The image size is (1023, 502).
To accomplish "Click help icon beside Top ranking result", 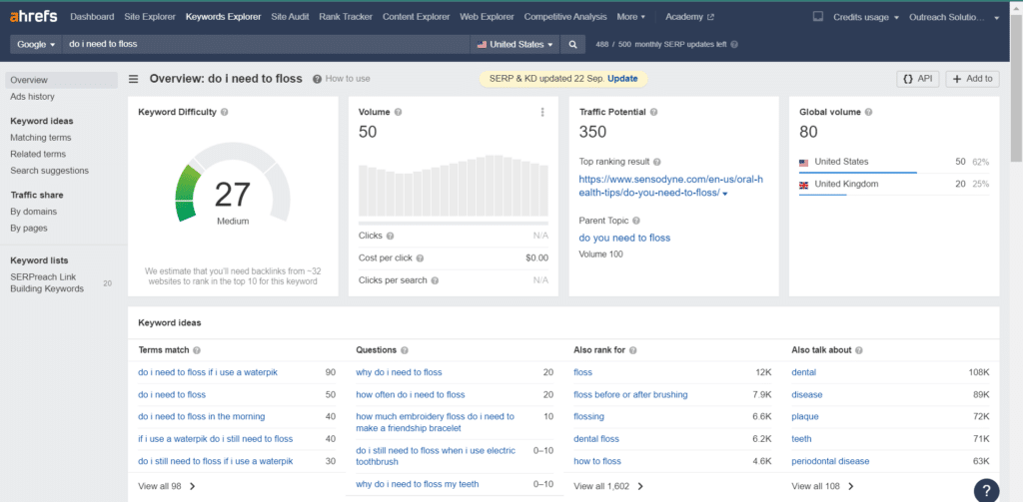I will pos(657,162).
